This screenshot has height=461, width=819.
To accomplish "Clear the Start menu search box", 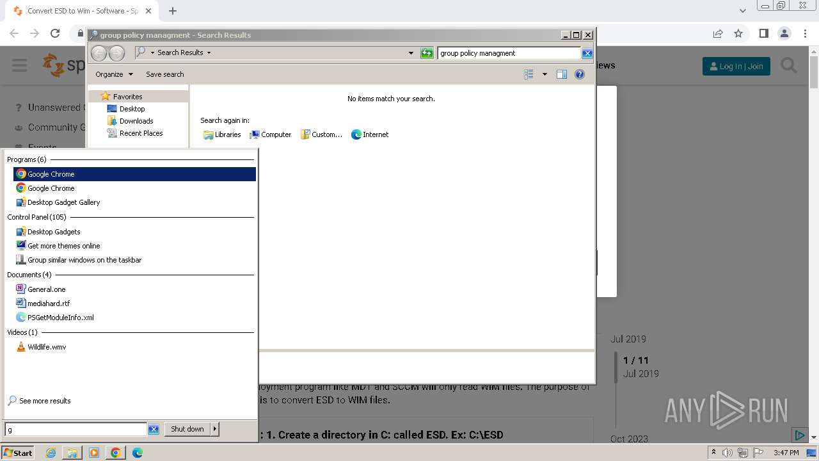I will pos(154,430).
